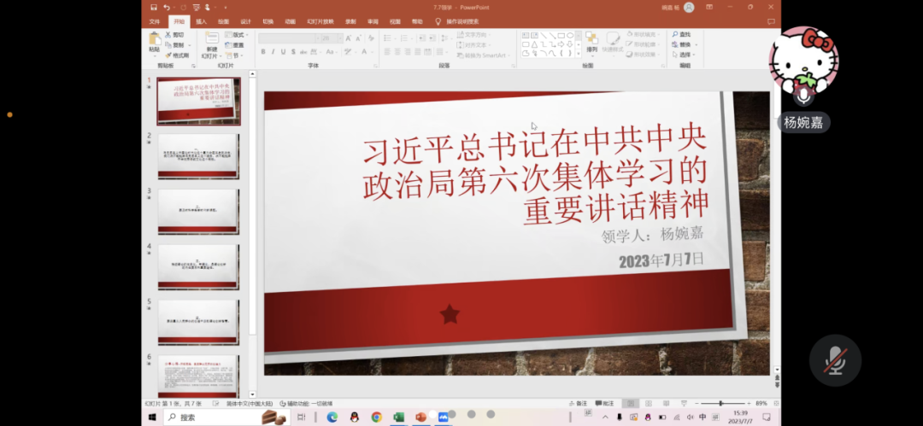Select the triangle shape in shapes gallery

[534, 44]
